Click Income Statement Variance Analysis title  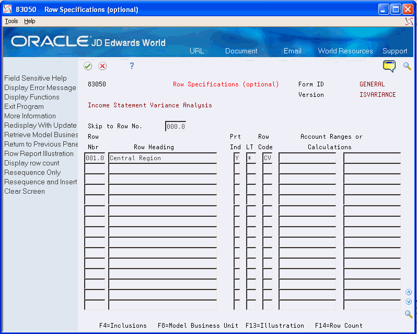pyautogui.click(x=150, y=105)
